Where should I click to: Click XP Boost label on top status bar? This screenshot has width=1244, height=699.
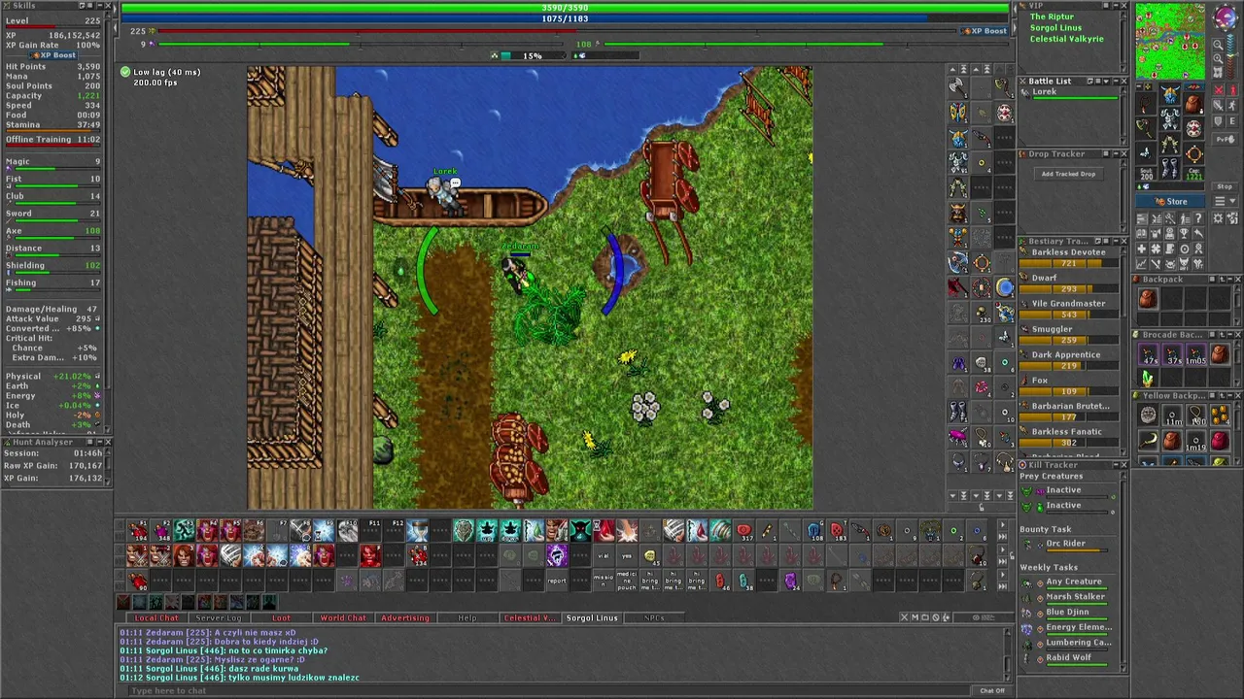coord(985,31)
